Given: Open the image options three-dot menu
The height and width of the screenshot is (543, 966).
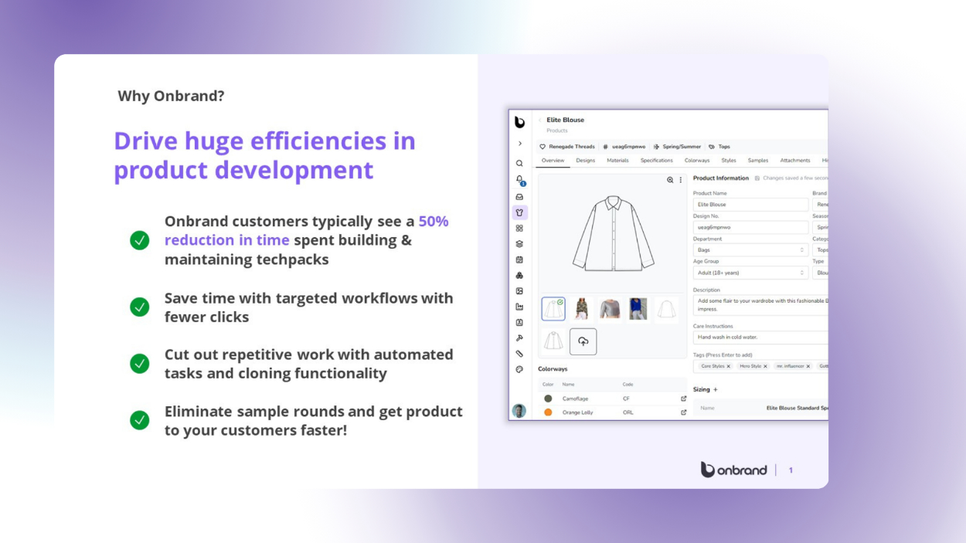Looking at the screenshot, I should click(681, 180).
